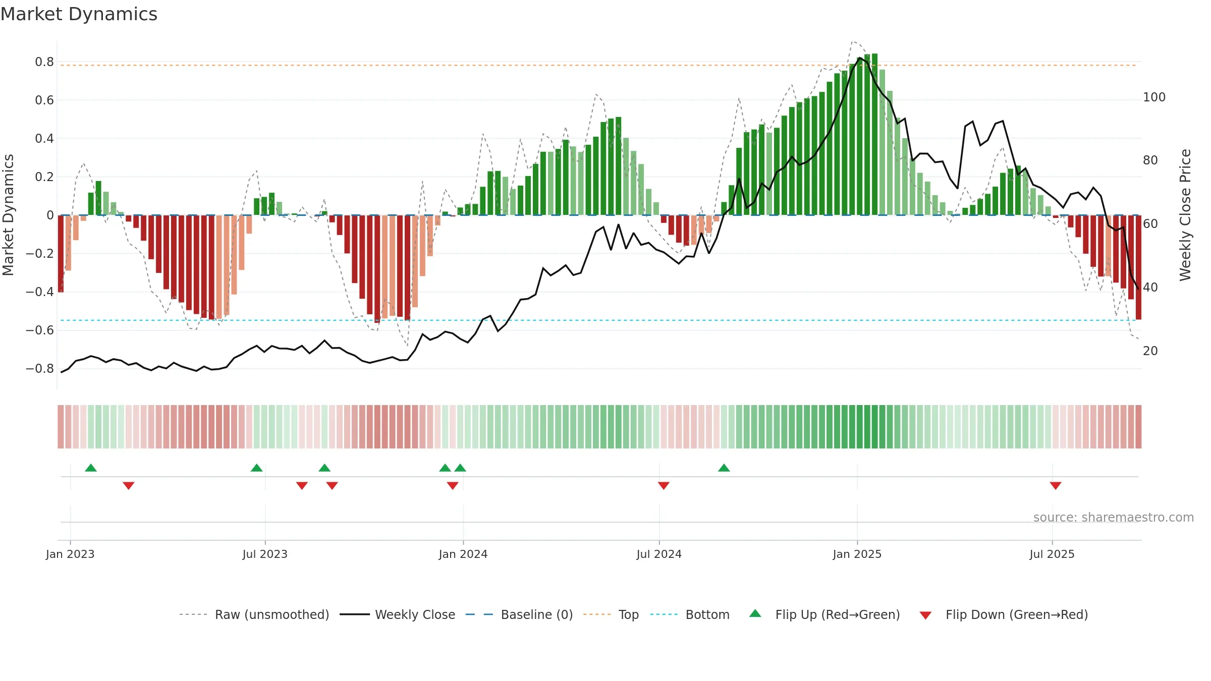This screenshot has height=681, width=1211.
Task: Click the Jul 2023 x-axis label
Action: pos(265,554)
